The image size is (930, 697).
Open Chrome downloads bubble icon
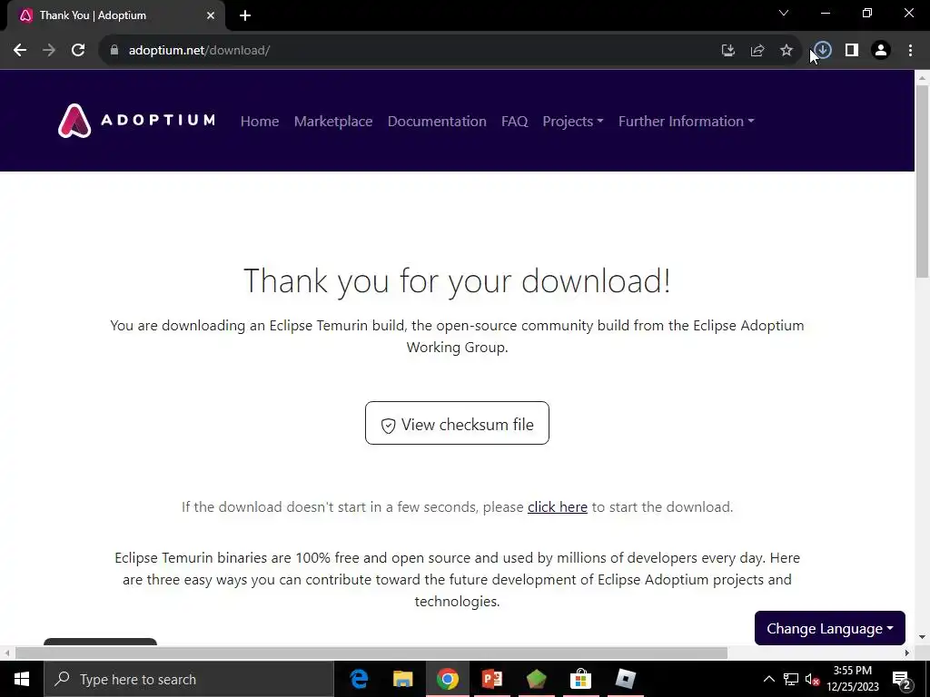coord(823,51)
